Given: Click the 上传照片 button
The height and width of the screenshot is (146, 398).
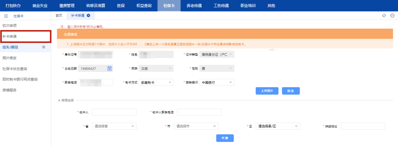Looking at the screenshot, I should coord(267,91).
